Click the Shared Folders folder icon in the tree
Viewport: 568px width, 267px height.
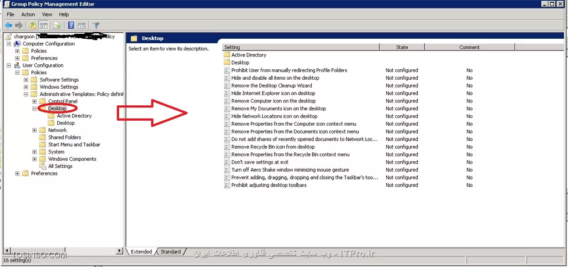(43, 137)
